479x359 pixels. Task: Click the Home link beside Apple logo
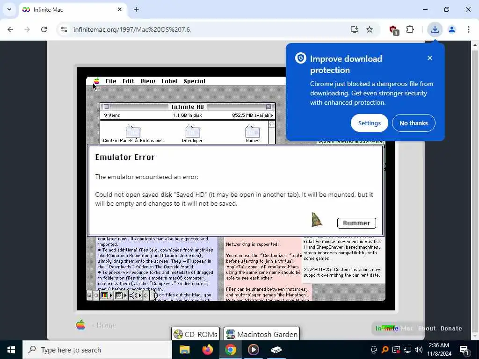(x=104, y=325)
